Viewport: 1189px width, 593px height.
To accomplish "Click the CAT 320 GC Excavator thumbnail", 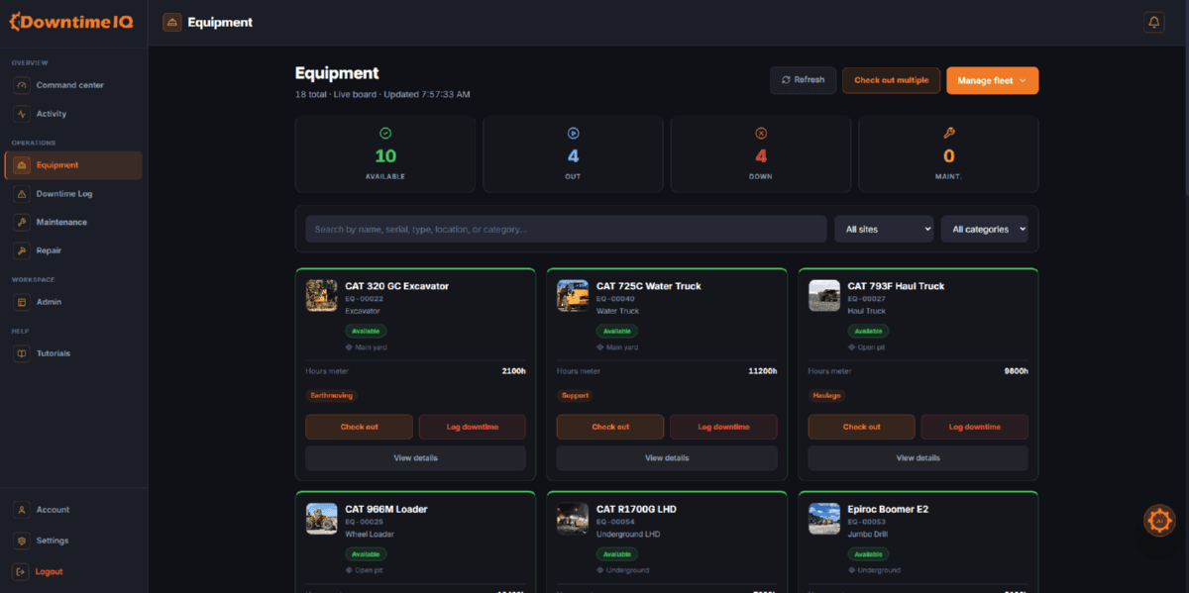I will click(x=321, y=295).
